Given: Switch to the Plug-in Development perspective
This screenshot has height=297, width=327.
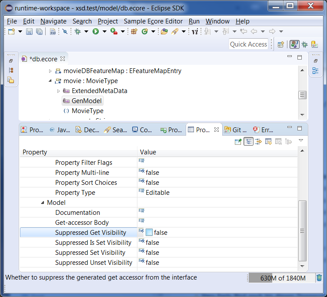Looking at the screenshot, I should [294, 44].
